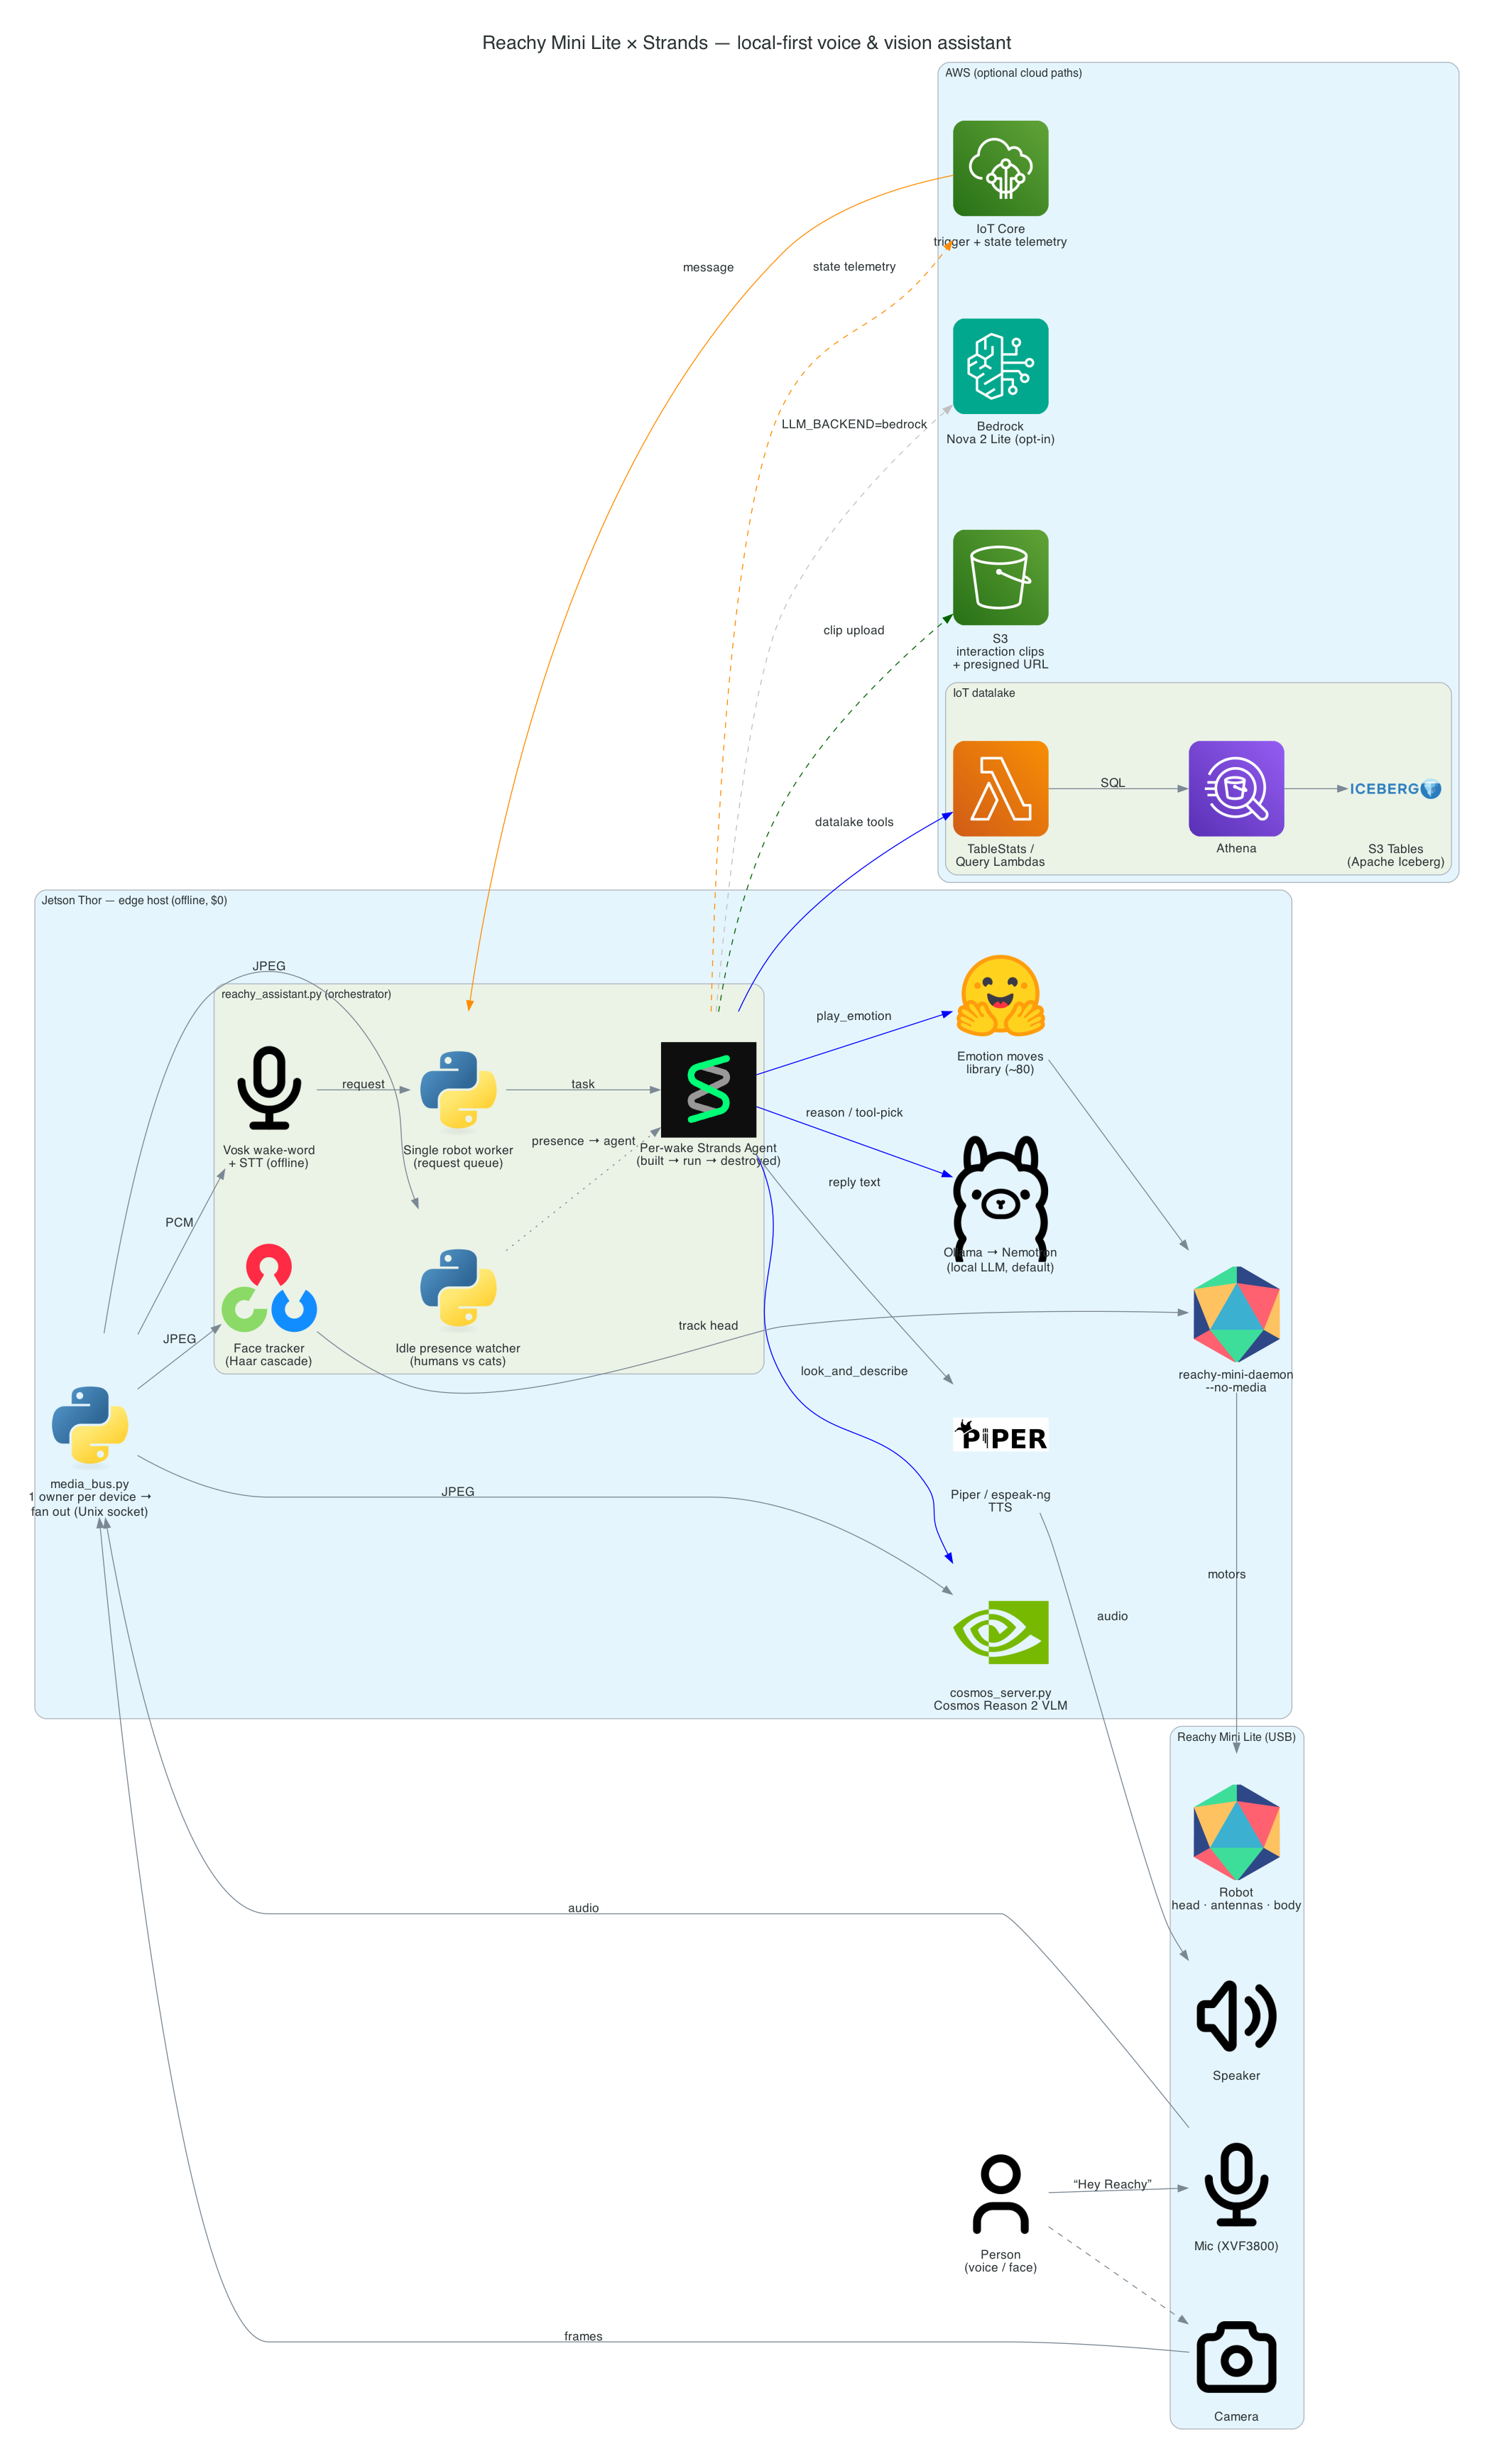Click the Mic (XVF3800) icon

[1236, 2185]
